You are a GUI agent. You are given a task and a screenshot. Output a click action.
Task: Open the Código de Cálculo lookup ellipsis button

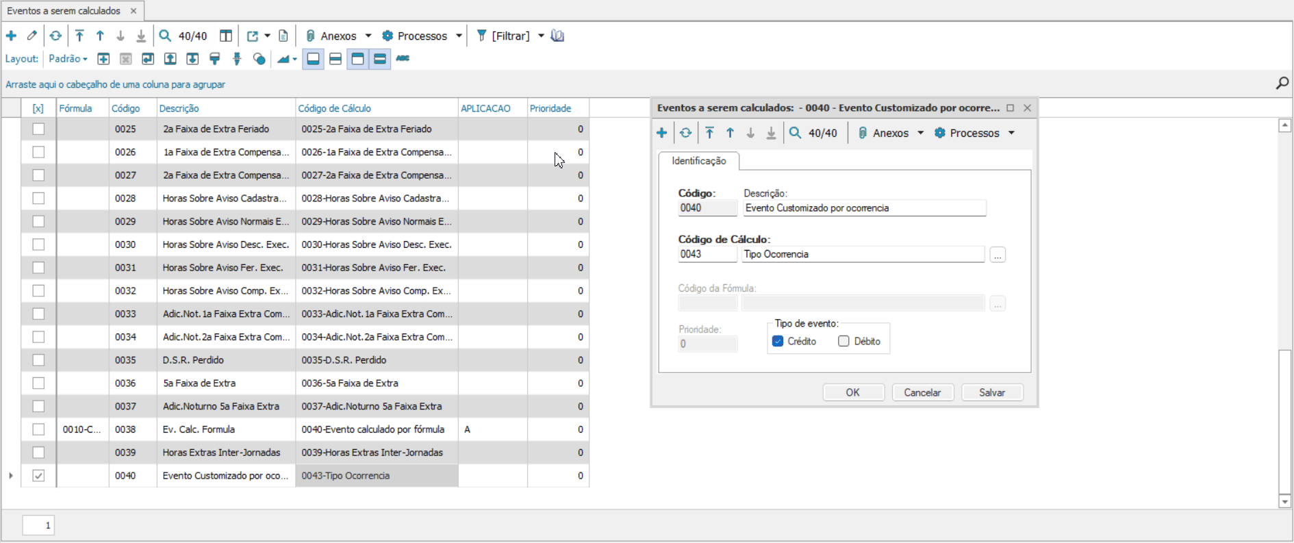998,255
